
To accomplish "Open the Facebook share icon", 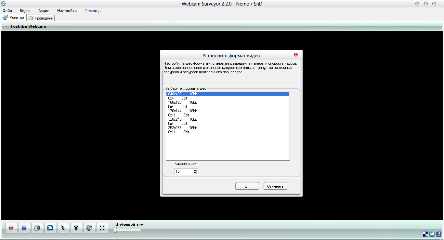I will [x=438, y=234].
